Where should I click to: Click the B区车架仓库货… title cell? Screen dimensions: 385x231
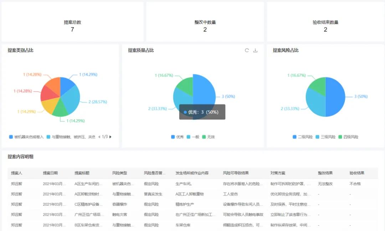pos(88,225)
